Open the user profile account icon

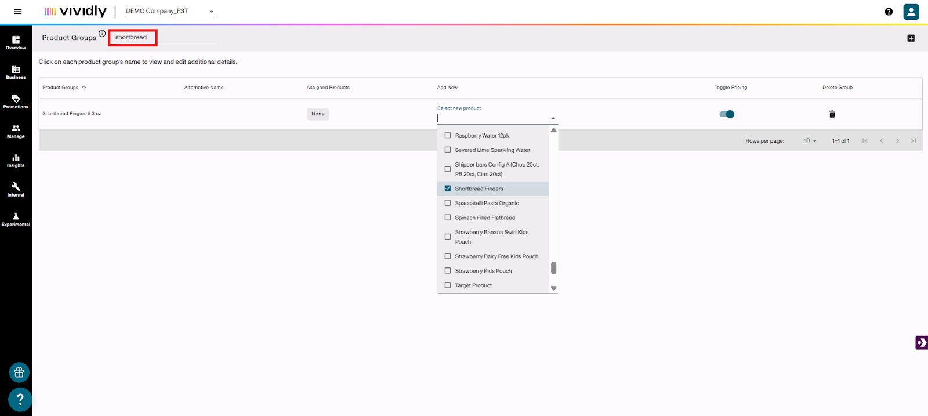click(x=911, y=12)
